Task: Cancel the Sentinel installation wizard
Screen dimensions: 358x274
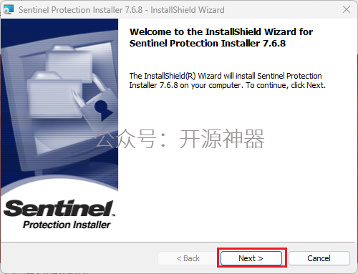Action: pyautogui.click(x=319, y=258)
